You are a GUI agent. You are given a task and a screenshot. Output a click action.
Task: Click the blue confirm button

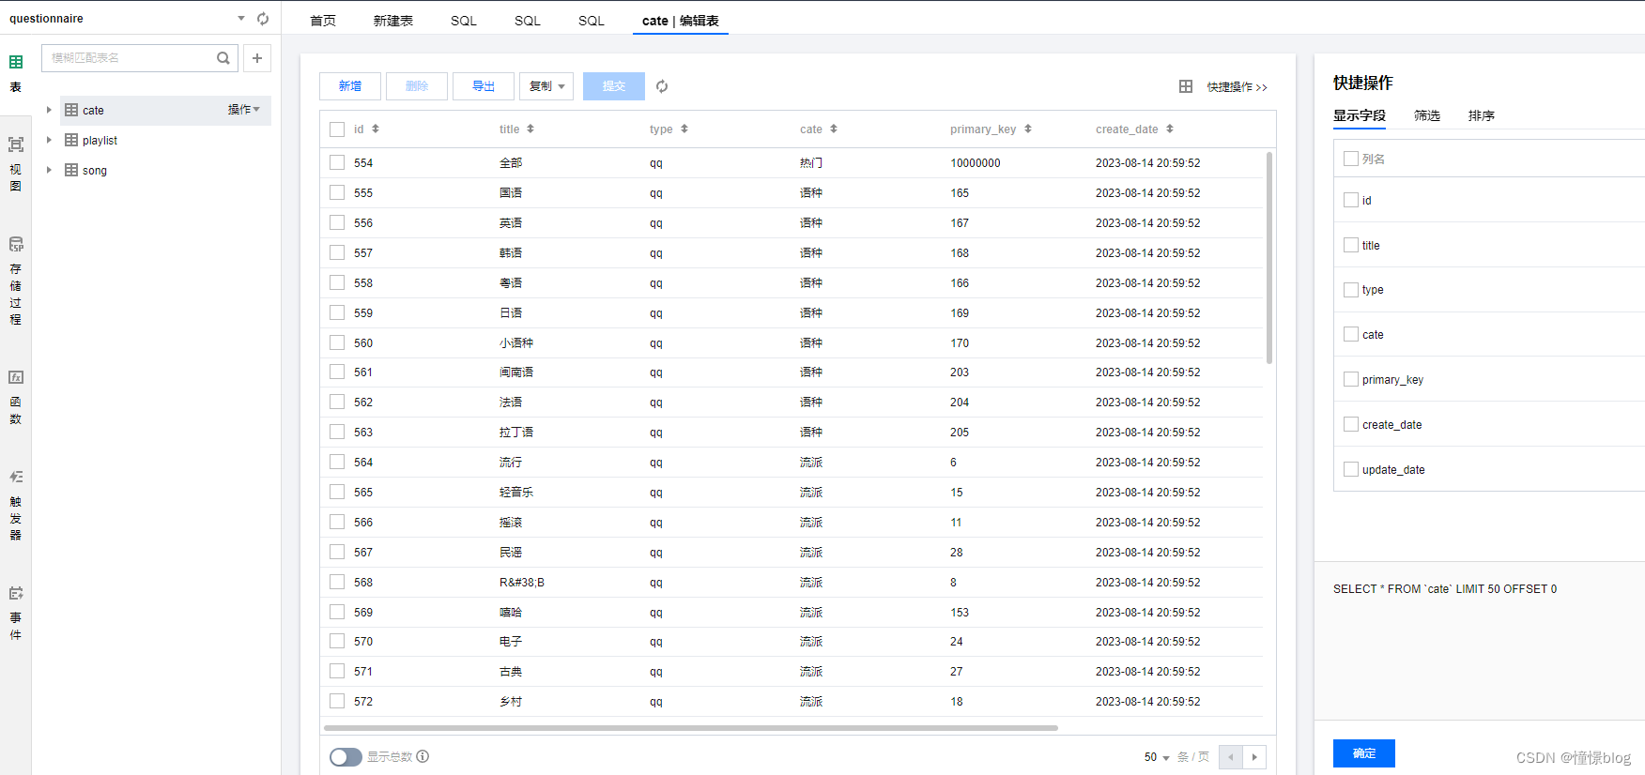point(1364,753)
